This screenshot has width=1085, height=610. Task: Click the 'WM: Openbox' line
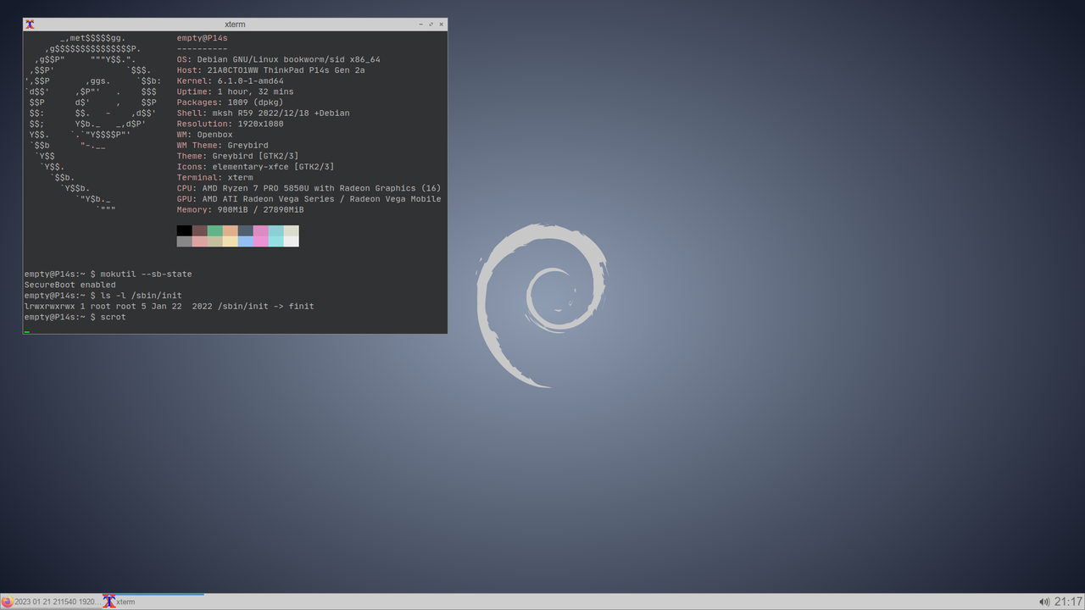(x=204, y=135)
